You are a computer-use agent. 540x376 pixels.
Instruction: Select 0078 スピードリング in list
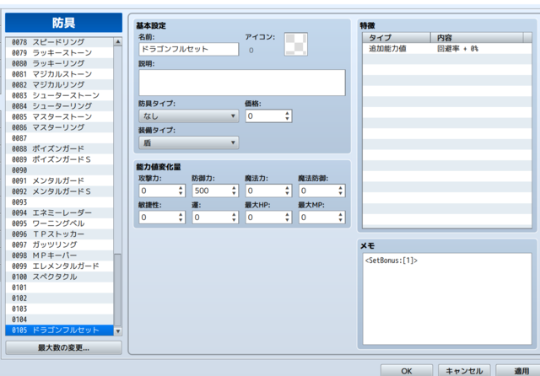(x=59, y=42)
